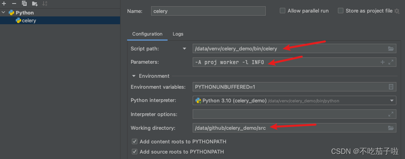This screenshot has height=159, width=405.
Task: Expand the Parameters field editor
Action: point(391,62)
